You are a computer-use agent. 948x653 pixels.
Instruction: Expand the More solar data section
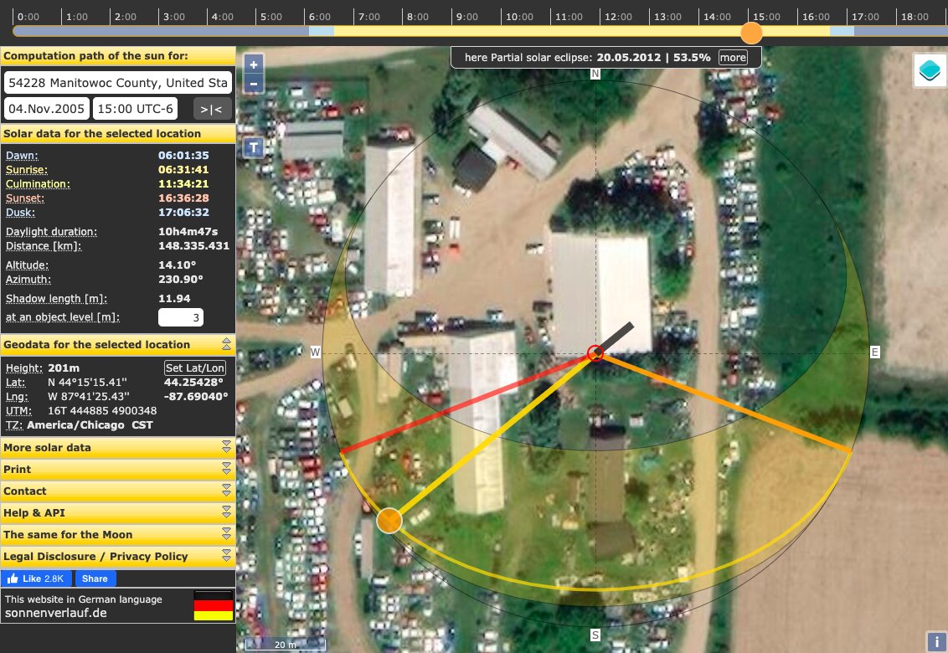[118, 447]
